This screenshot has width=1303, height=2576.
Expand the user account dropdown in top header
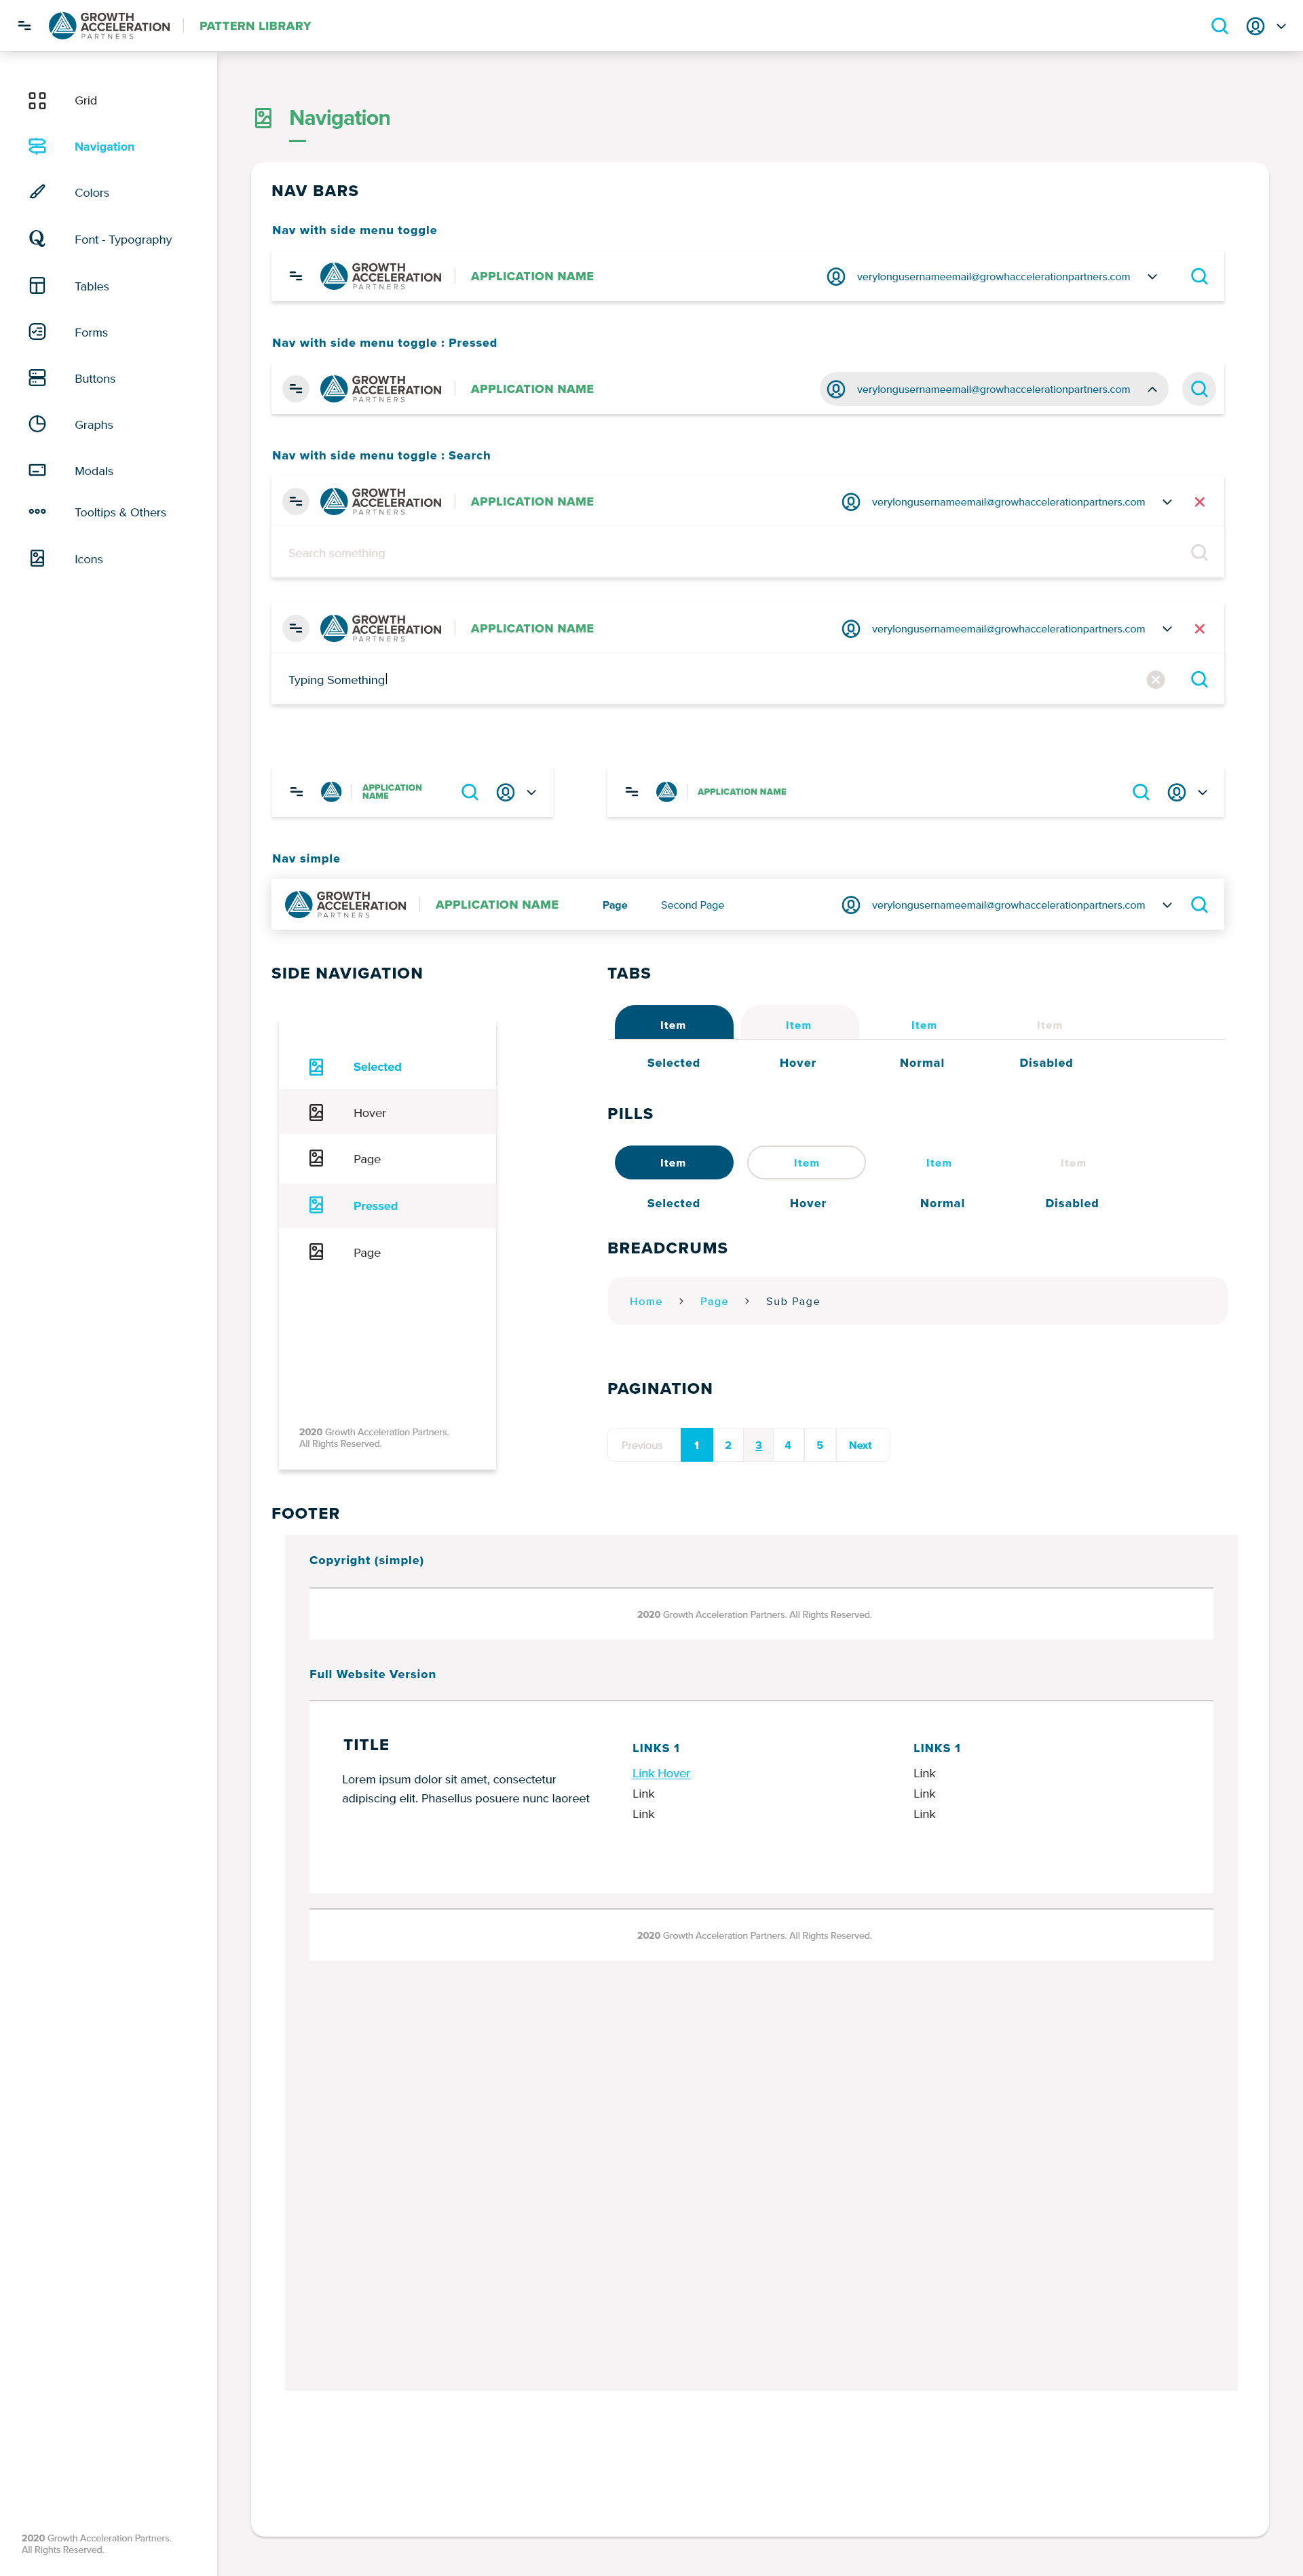(1280, 27)
